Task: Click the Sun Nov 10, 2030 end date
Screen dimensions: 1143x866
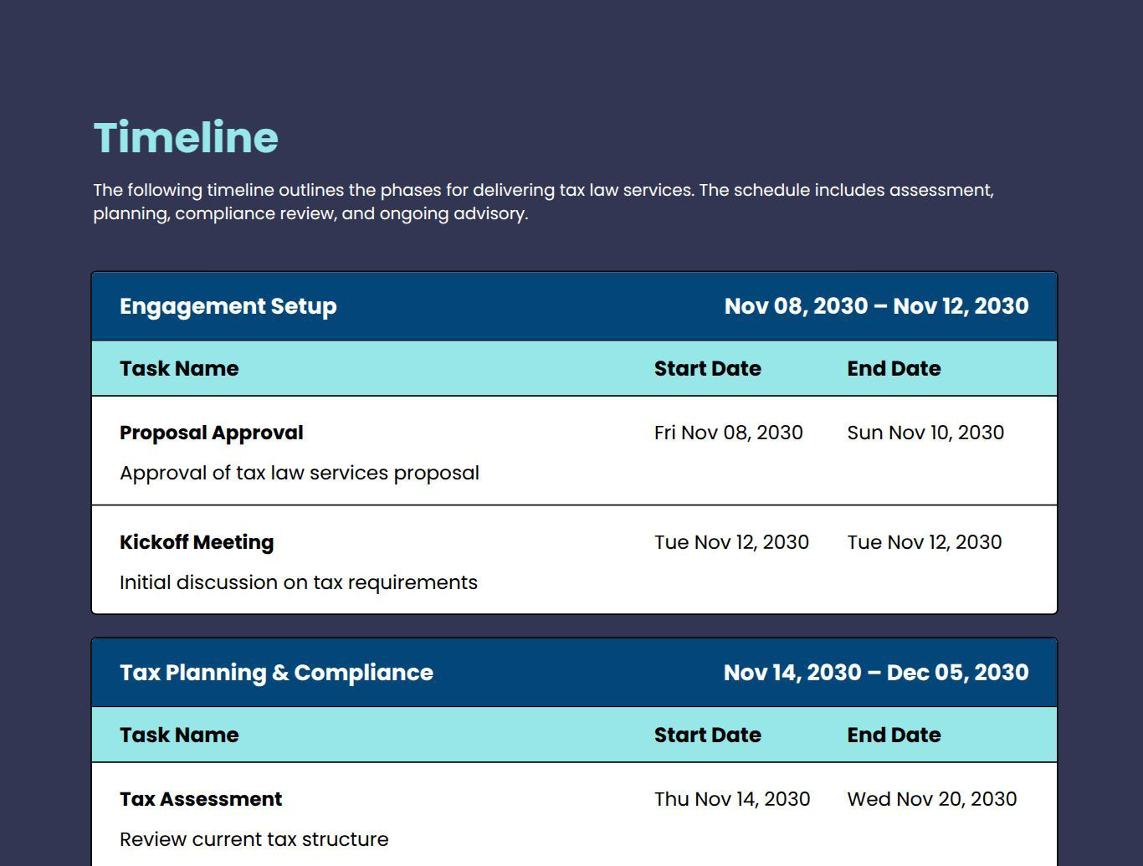Action: (925, 433)
